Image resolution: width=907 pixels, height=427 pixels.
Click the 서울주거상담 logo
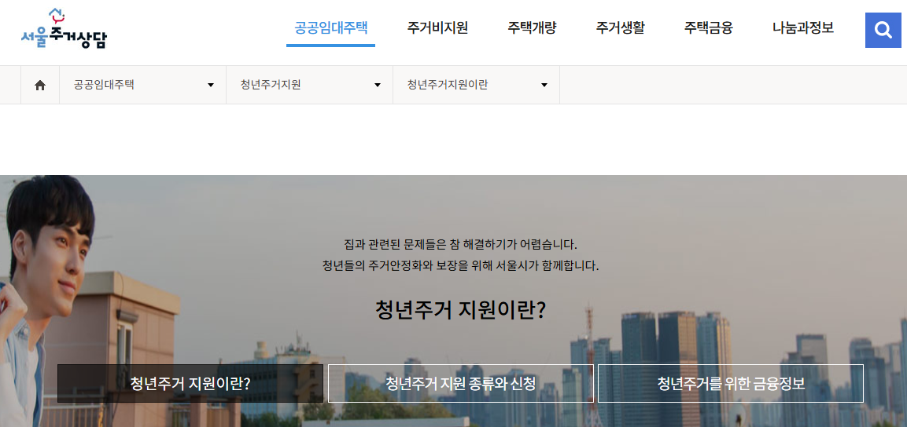64,29
